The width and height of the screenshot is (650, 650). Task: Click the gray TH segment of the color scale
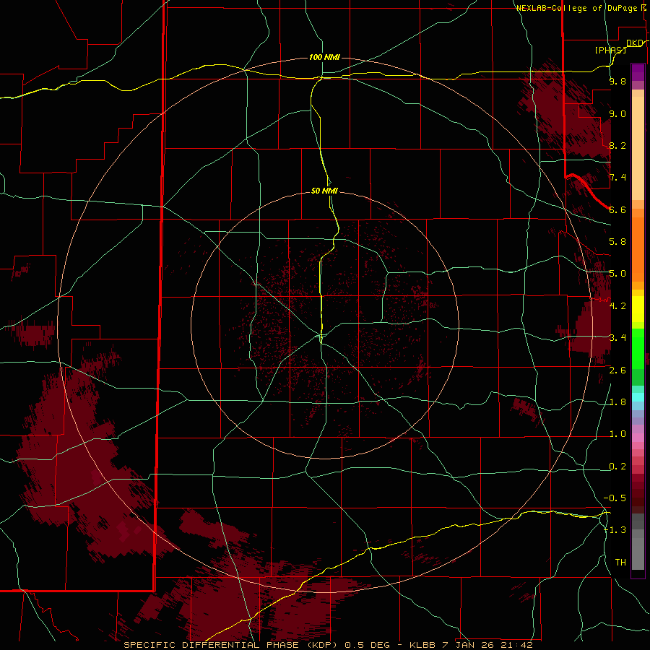(638, 551)
